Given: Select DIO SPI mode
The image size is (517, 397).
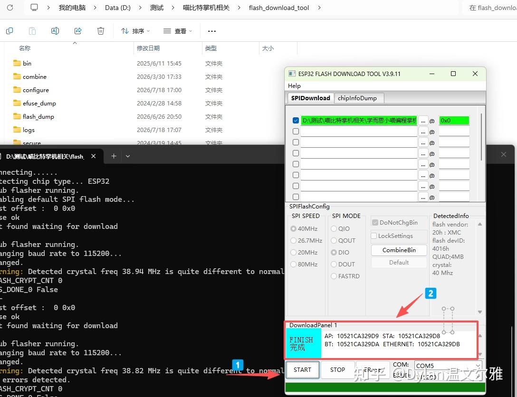Looking at the screenshot, I should [x=334, y=252].
